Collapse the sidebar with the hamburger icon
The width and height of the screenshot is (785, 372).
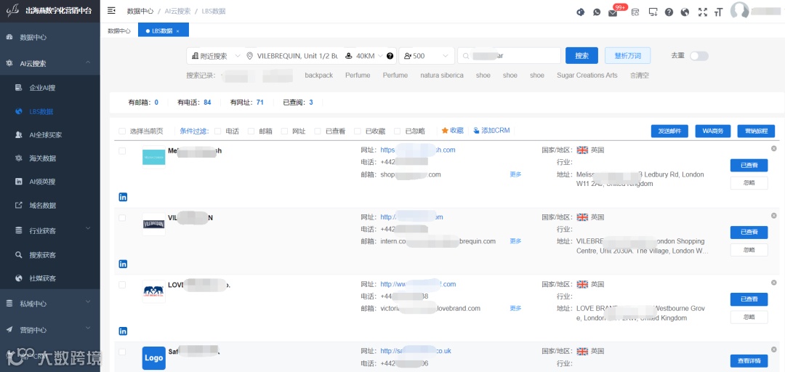coord(112,10)
